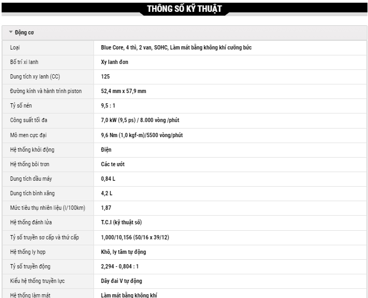Viewport: 368px width, 298px height.
Task: Click the Tỷ số nén row label
Action: [23, 105]
